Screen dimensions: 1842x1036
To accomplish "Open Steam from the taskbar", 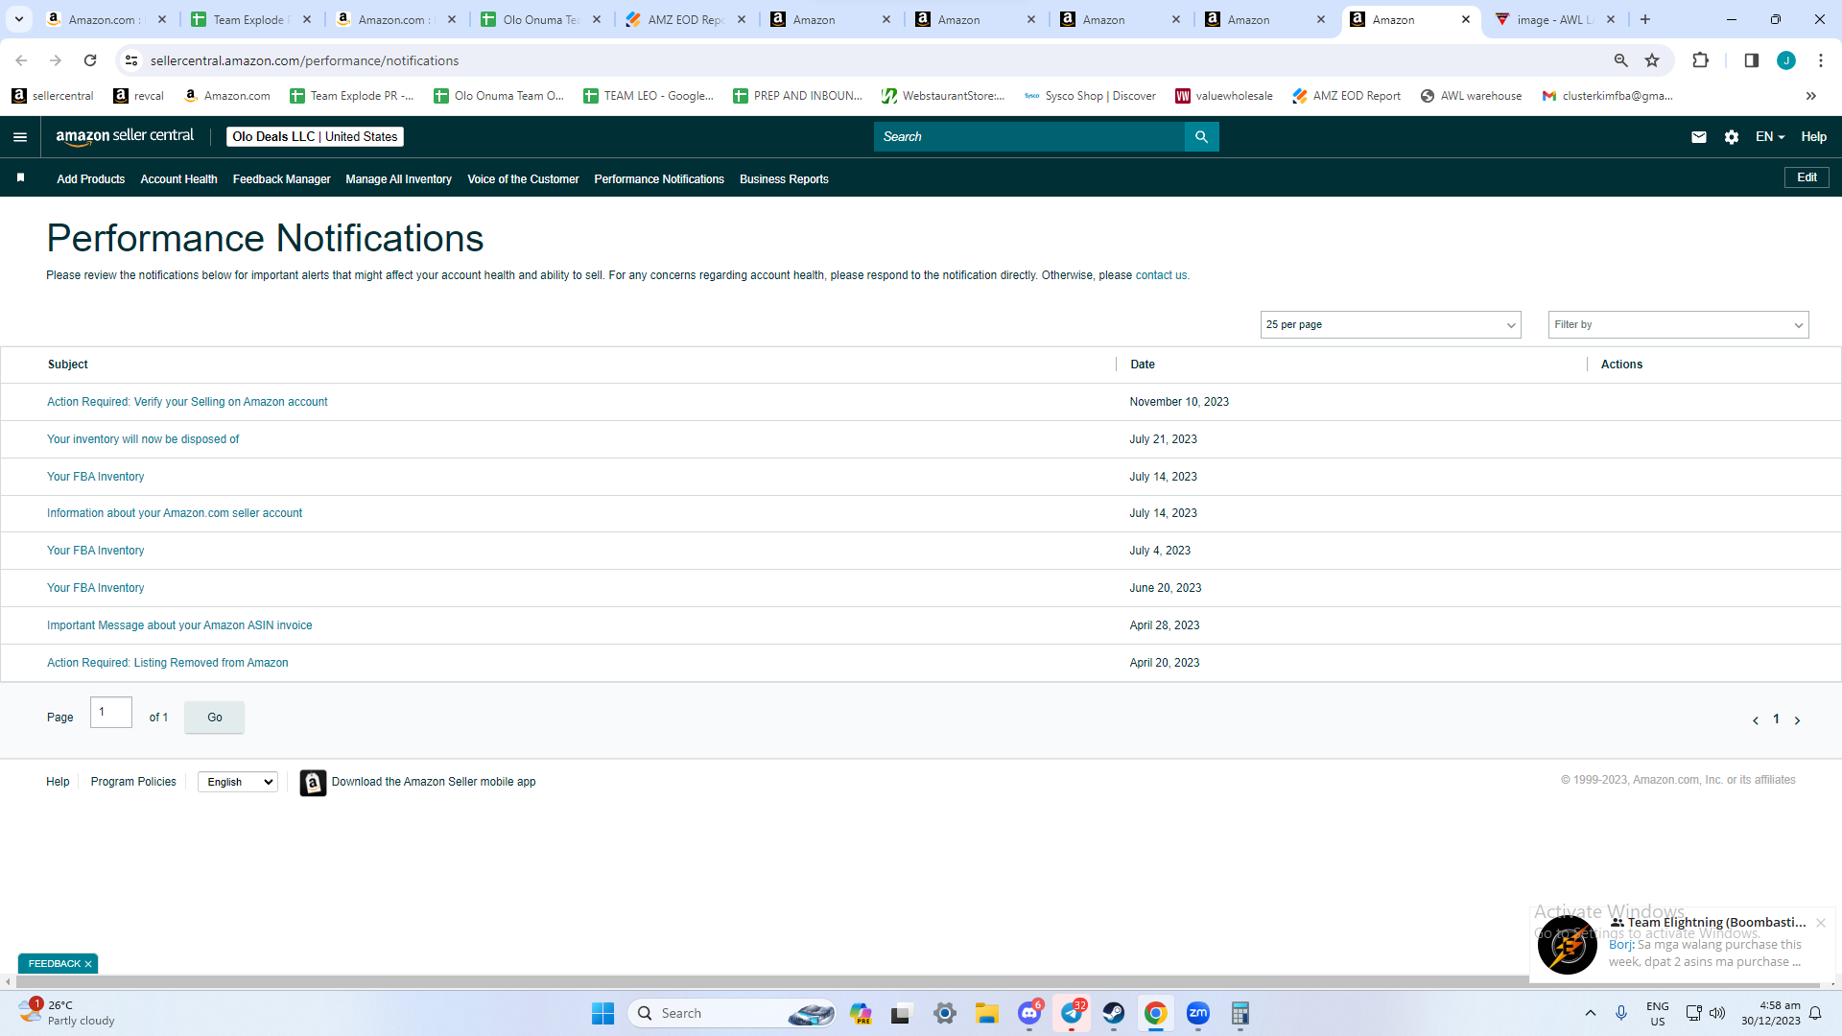I will click(x=1114, y=1013).
